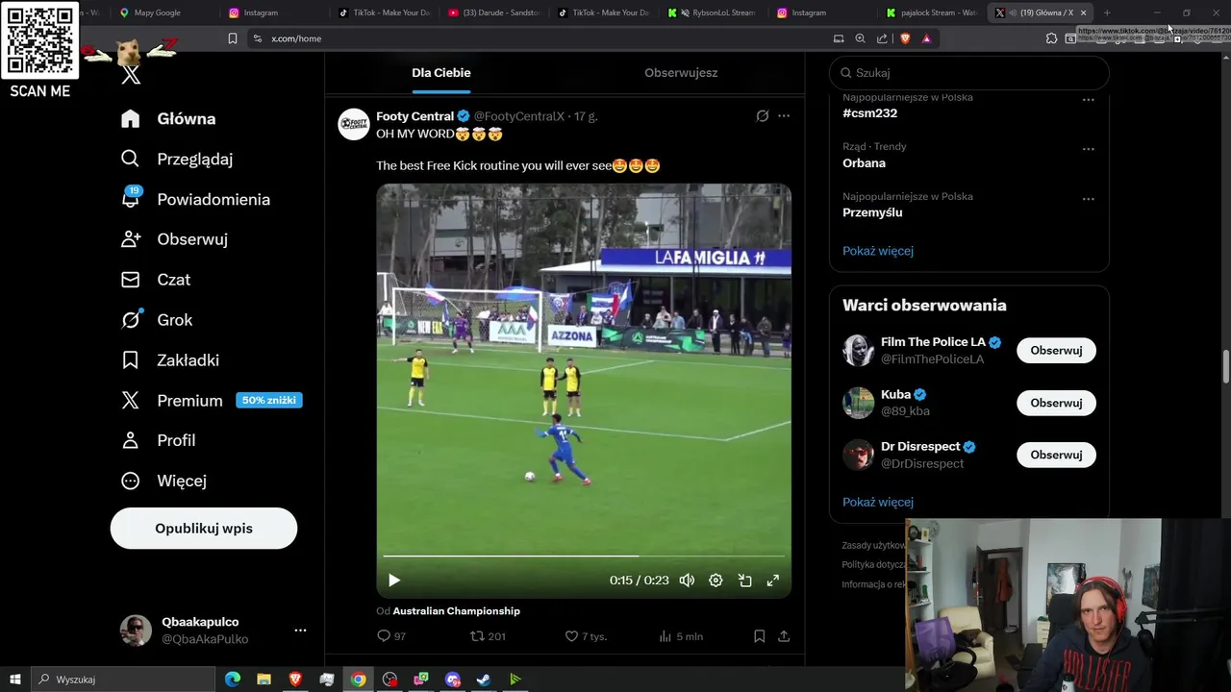Click Pokaż więcej under Warci obserwowania
The image size is (1231, 692).
pyautogui.click(x=878, y=502)
